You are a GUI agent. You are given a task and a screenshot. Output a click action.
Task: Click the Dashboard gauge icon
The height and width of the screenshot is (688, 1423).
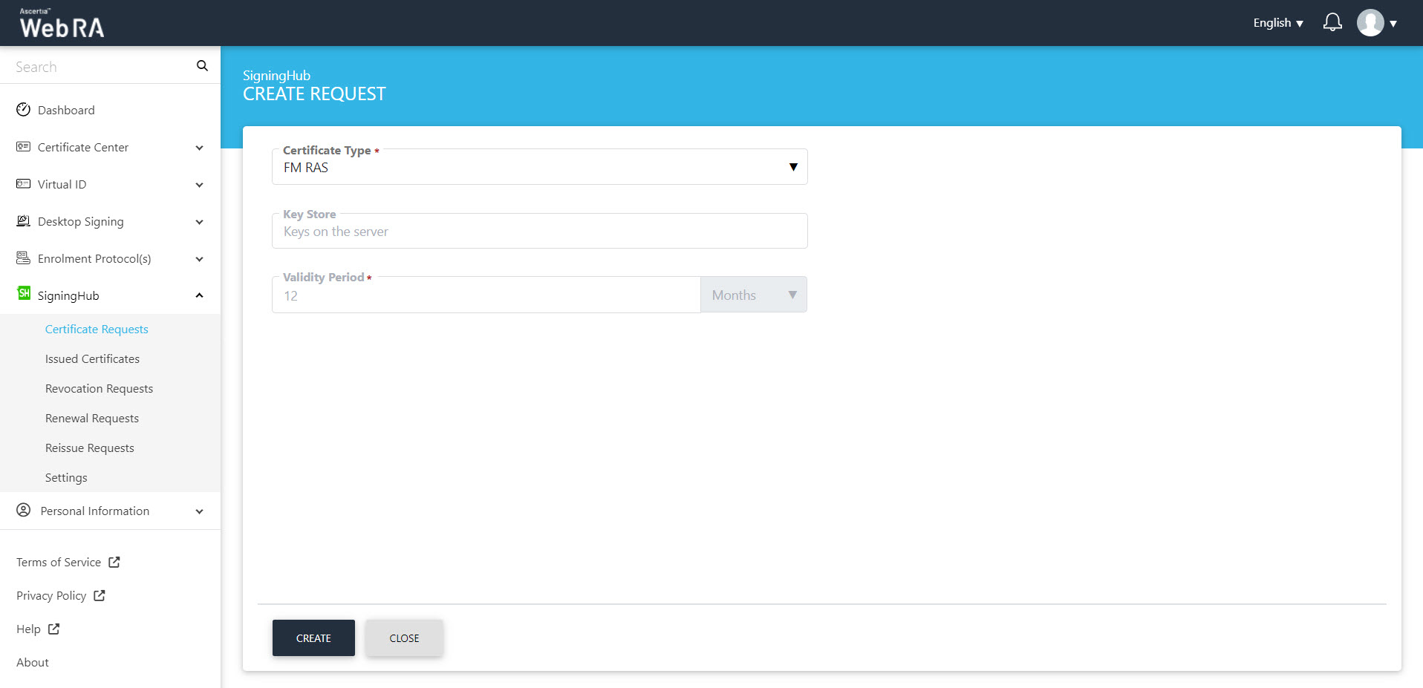click(x=24, y=110)
